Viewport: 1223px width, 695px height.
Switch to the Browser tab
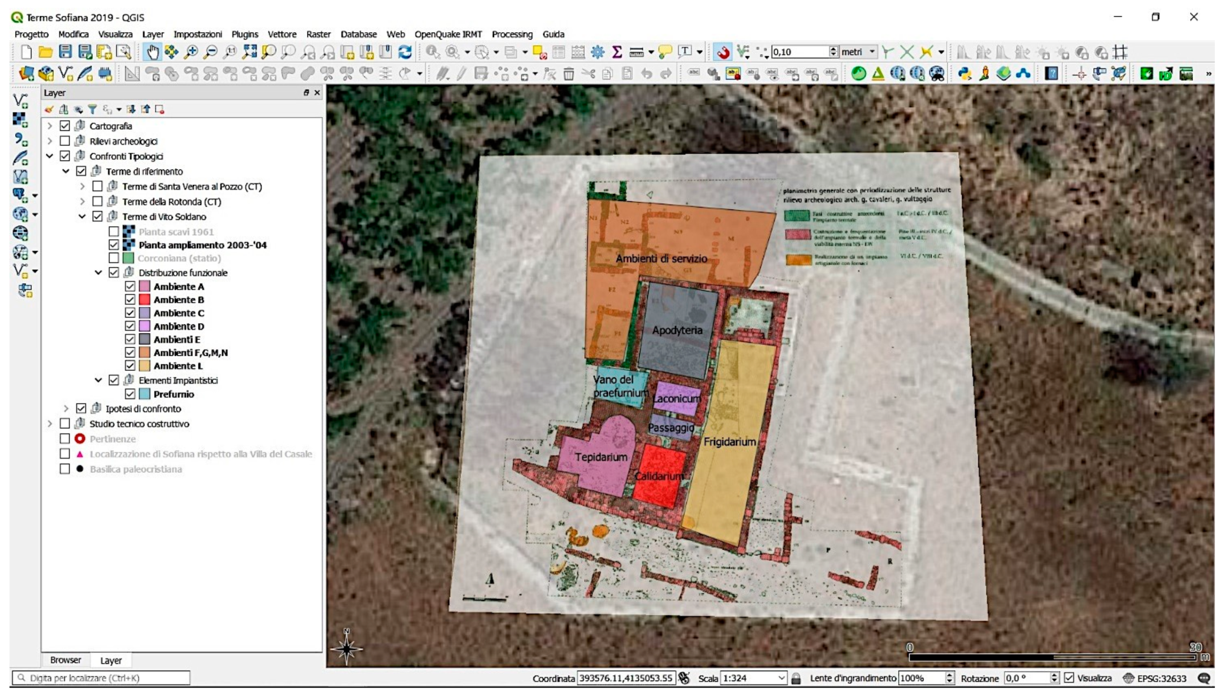[65, 660]
